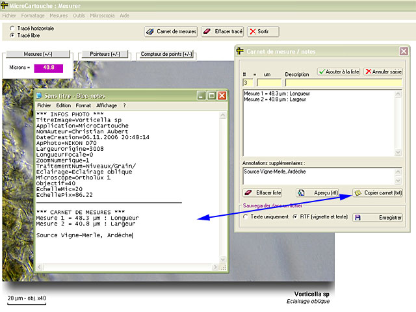Screen dimensions: 416x312
Task: Click the Vorticella sp image caption
Action: 312,294
